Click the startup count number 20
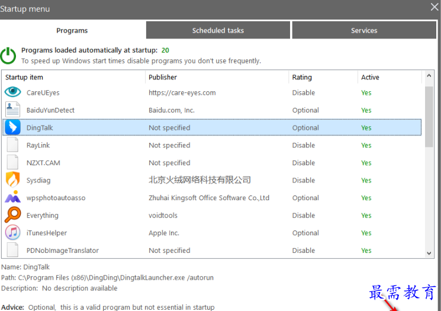The image size is (441, 311). point(165,50)
